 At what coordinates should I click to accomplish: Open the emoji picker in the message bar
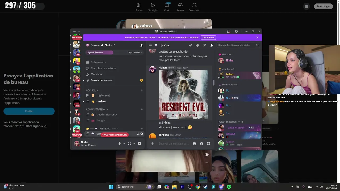[x=202, y=144]
